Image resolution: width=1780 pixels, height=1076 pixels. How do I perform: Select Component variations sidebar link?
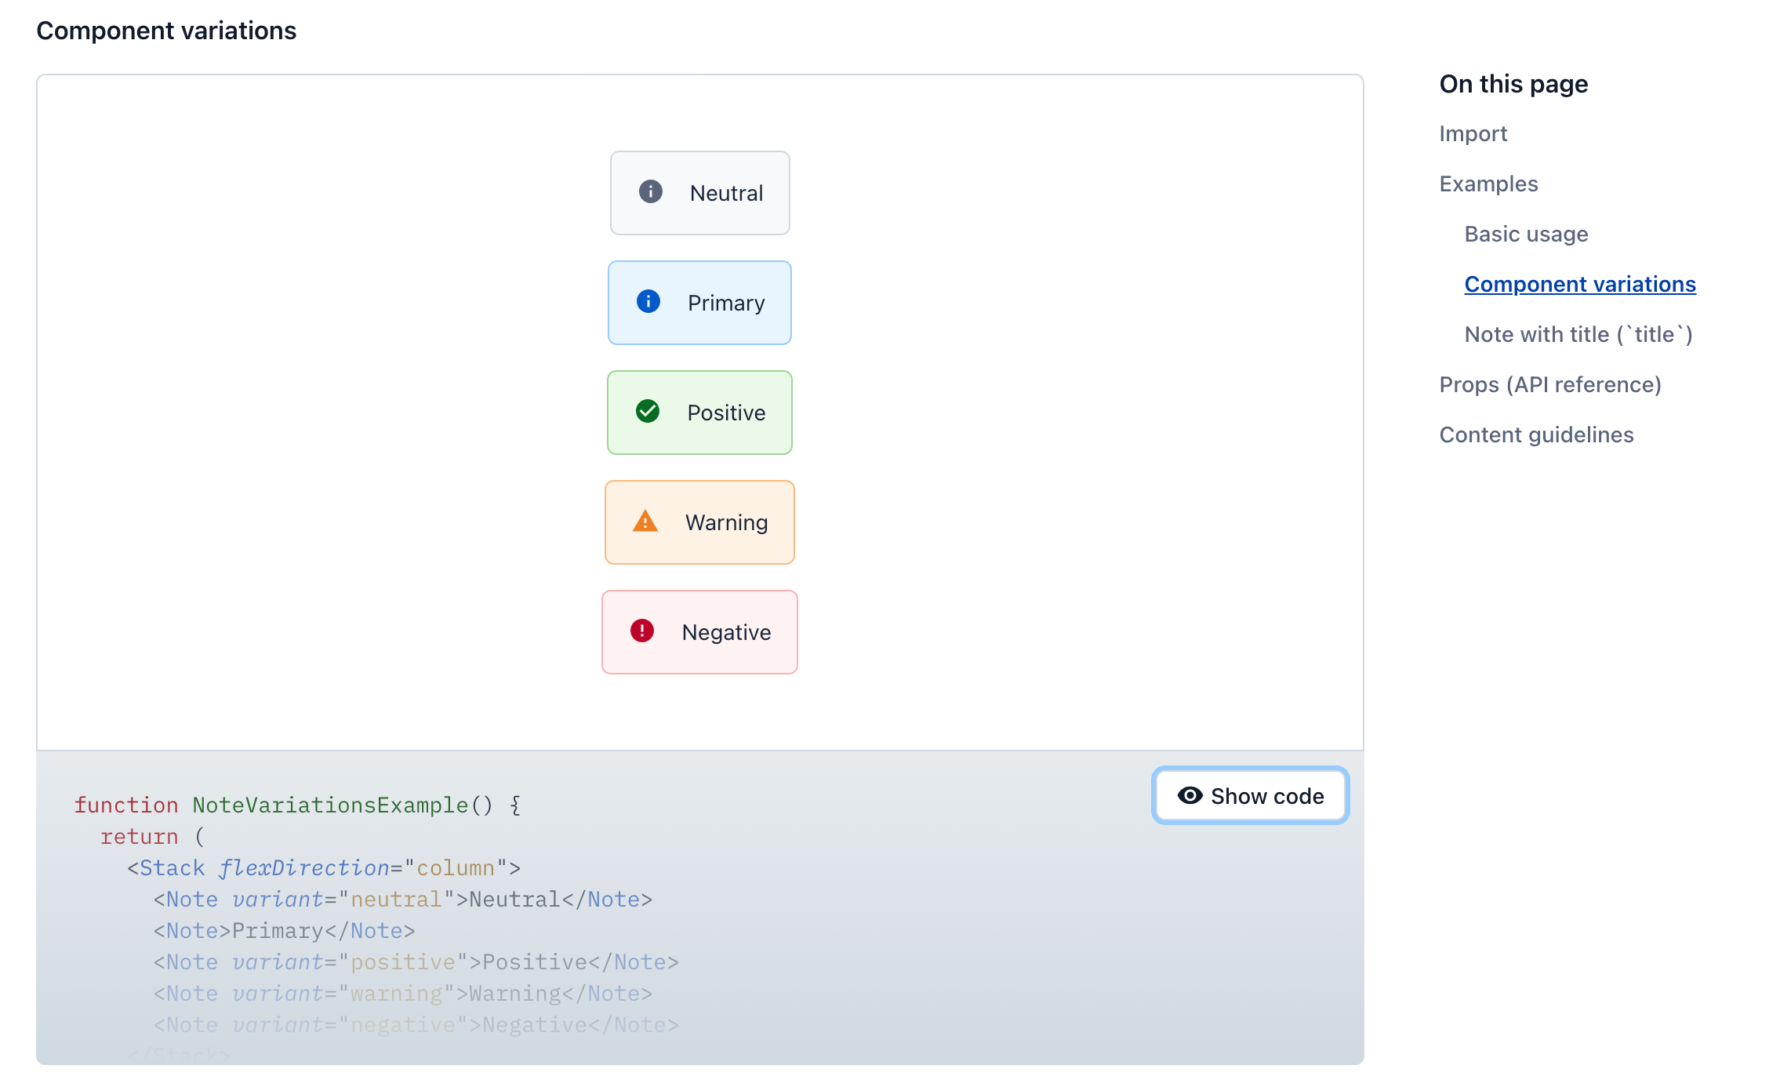tap(1579, 284)
